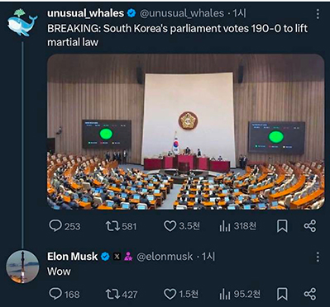Open the @unusual_whales handle link

click(182, 13)
